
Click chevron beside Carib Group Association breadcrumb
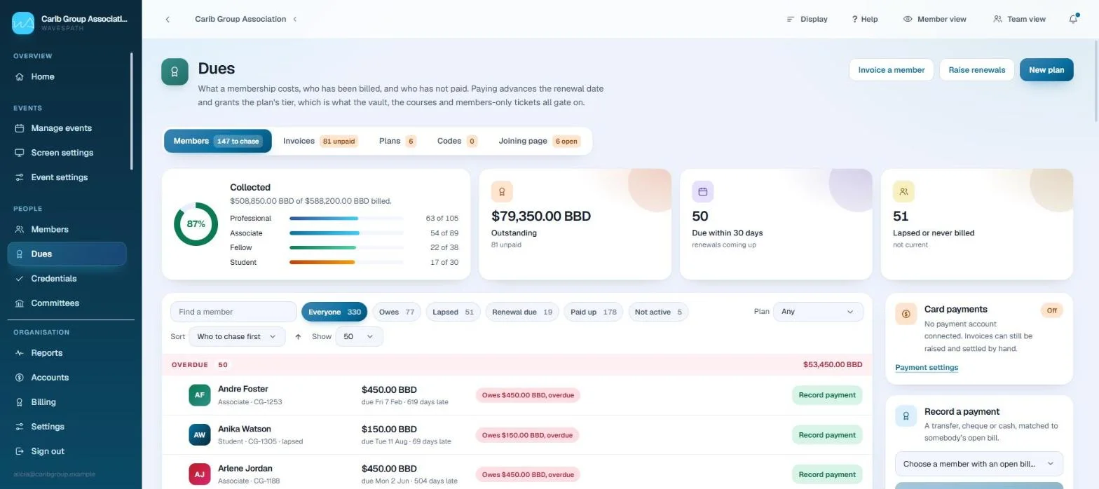point(295,19)
